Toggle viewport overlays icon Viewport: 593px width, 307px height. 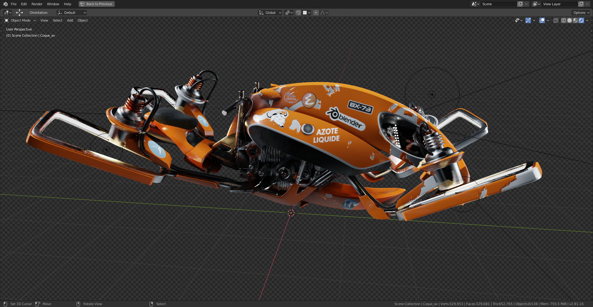[542, 20]
